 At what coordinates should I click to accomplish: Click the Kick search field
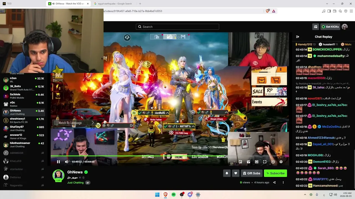click(177, 27)
